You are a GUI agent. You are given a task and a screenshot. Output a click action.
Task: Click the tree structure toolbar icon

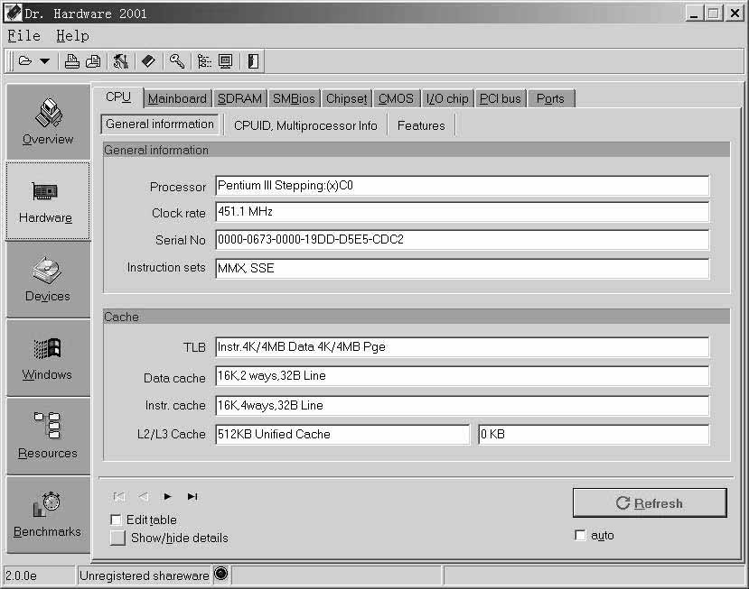204,61
